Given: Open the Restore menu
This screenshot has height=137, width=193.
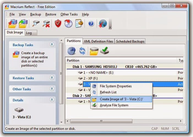Looking at the screenshot, I should tap(51, 14).
